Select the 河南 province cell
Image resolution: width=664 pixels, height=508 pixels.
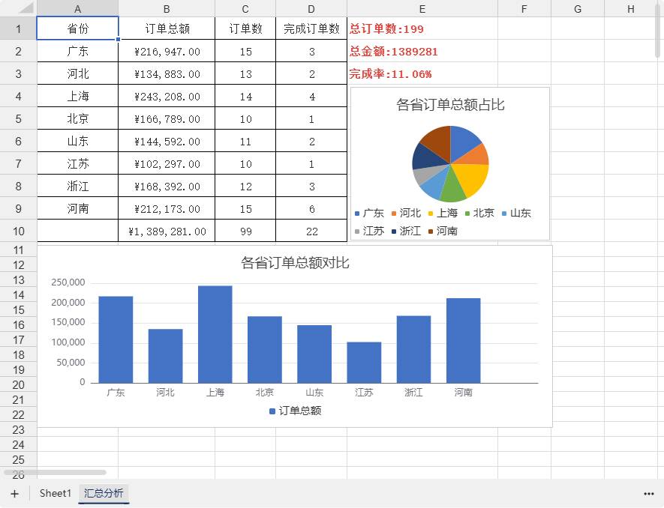coord(77,208)
